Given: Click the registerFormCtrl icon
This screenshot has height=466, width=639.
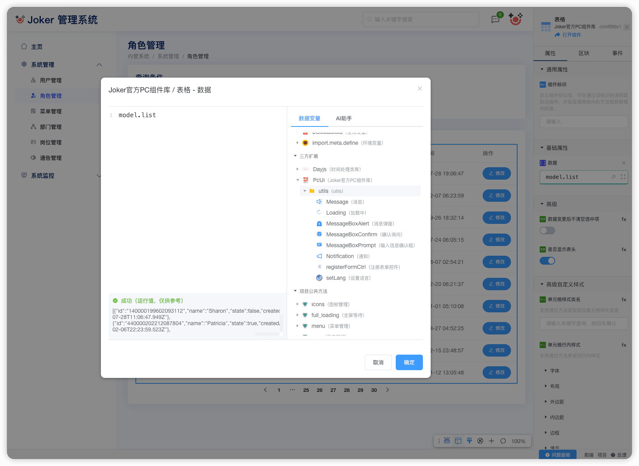Looking at the screenshot, I should click(x=319, y=267).
